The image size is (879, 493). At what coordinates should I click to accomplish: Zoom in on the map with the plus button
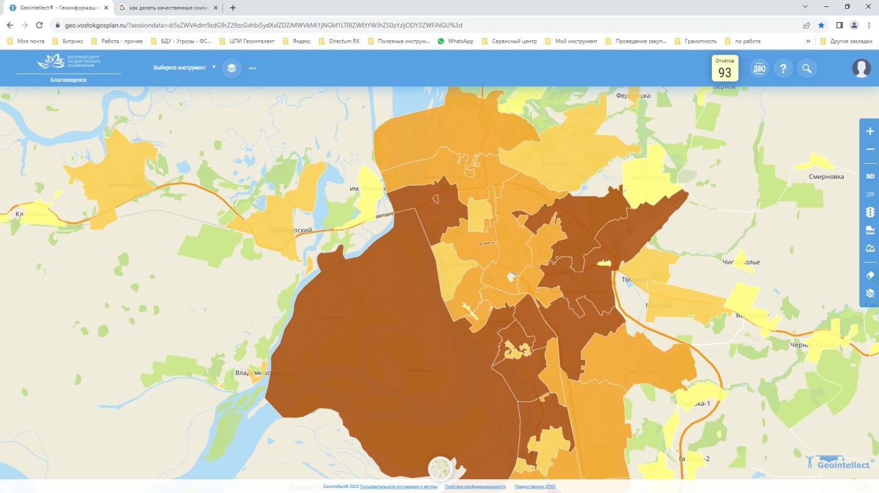click(x=870, y=132)
